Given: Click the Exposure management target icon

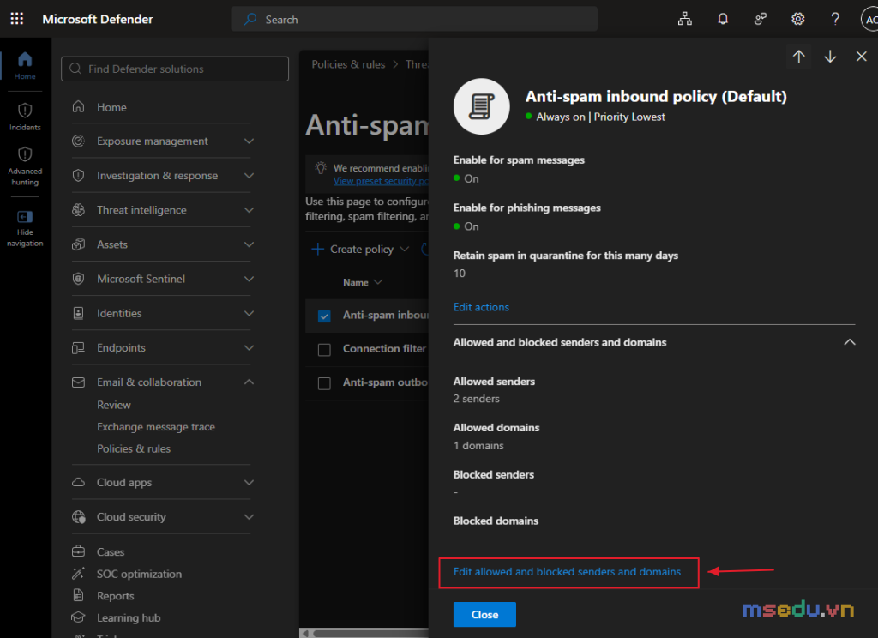Looking at the screenshot, I should [x=78, y=141].
